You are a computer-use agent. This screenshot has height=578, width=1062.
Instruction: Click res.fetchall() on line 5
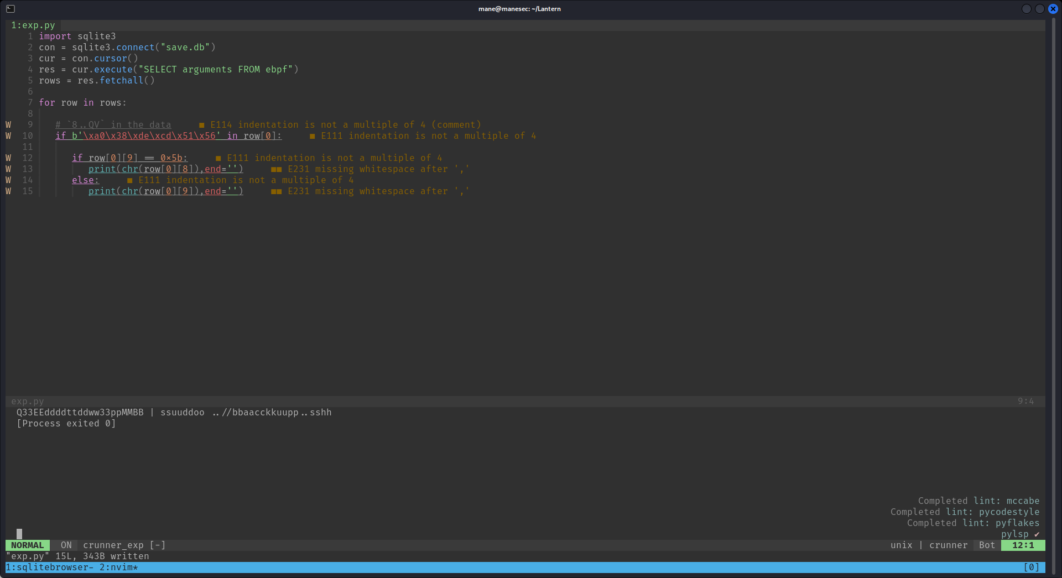point(116,81)
